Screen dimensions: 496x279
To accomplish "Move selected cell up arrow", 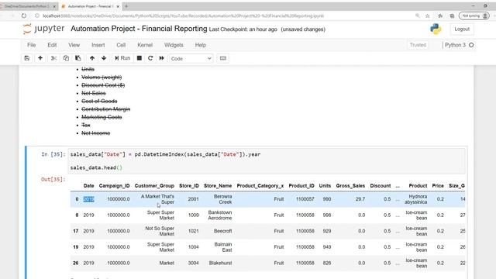I will (x=92, y=58).
